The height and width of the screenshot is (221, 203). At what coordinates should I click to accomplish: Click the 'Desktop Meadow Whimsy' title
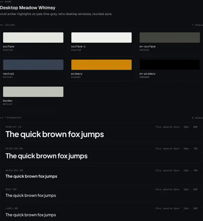coord(28,7)
